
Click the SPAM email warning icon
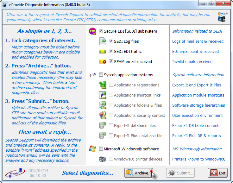point(103,61)
